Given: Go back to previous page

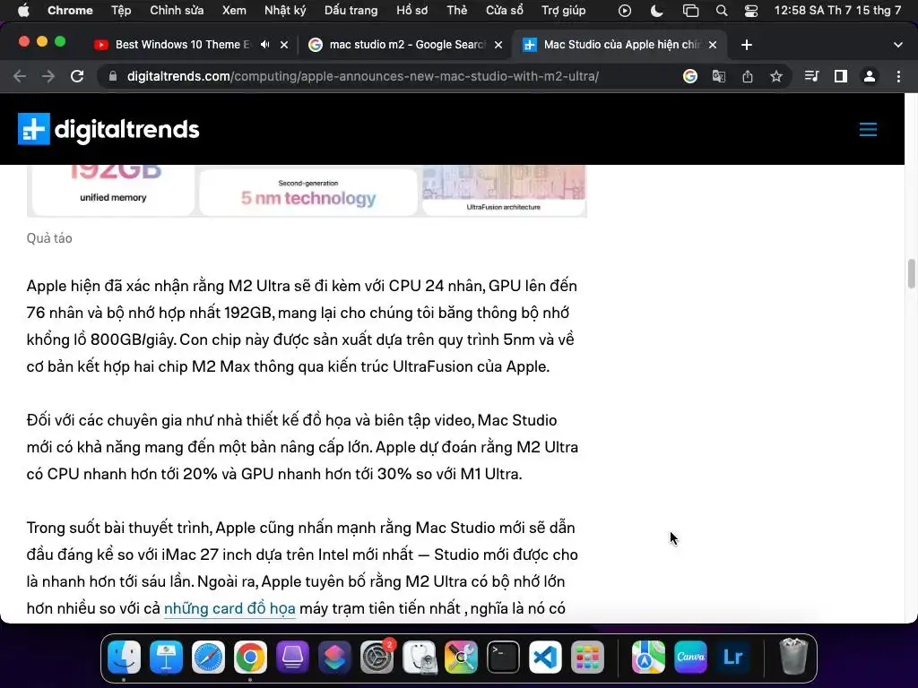Looking at the screenshot, I should pos(20,76).
